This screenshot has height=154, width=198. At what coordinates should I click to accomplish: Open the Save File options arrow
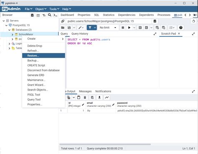tap(74, 28)
